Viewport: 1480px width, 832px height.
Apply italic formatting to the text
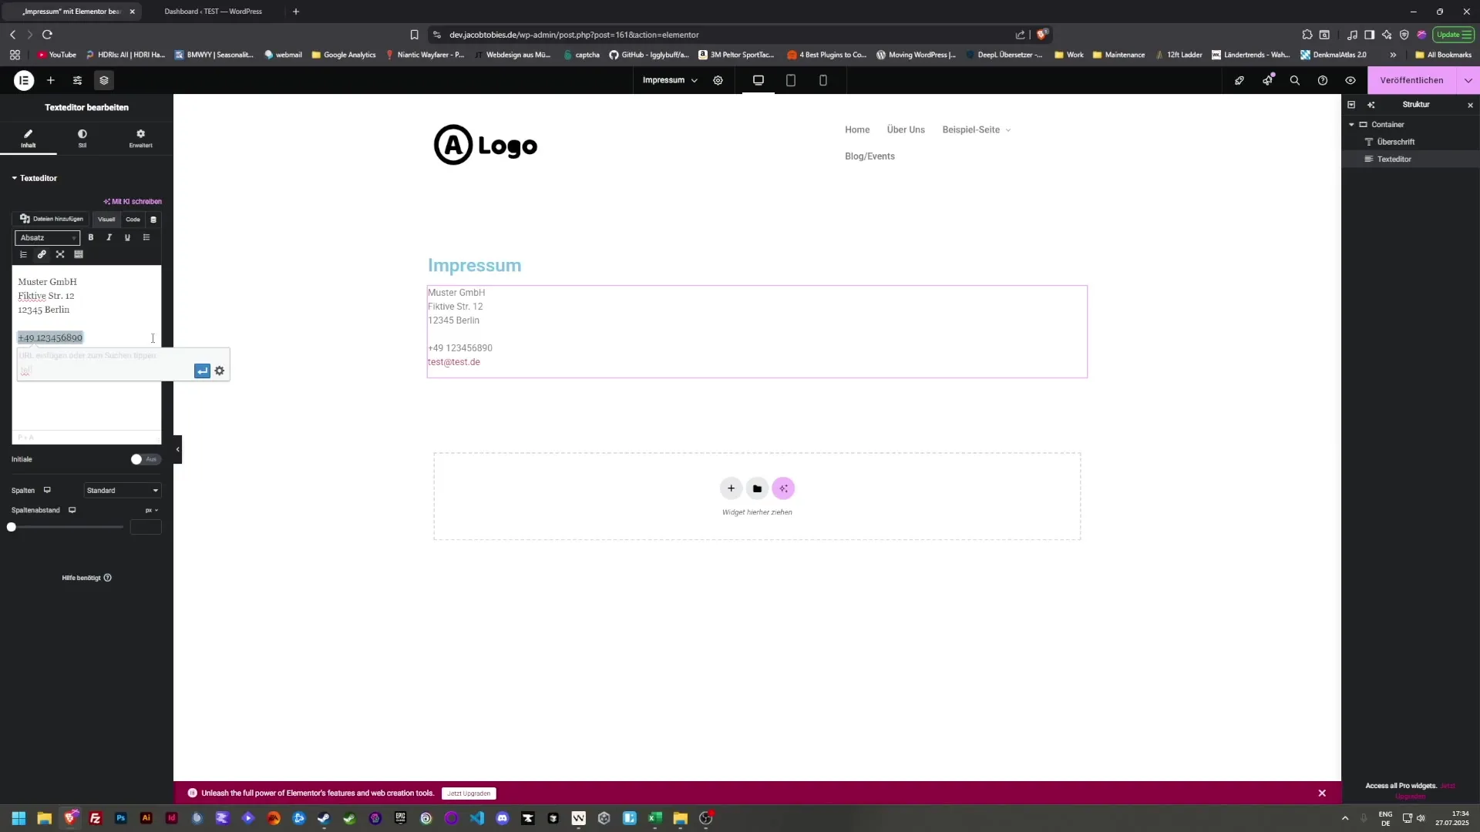tap(109, 237)
